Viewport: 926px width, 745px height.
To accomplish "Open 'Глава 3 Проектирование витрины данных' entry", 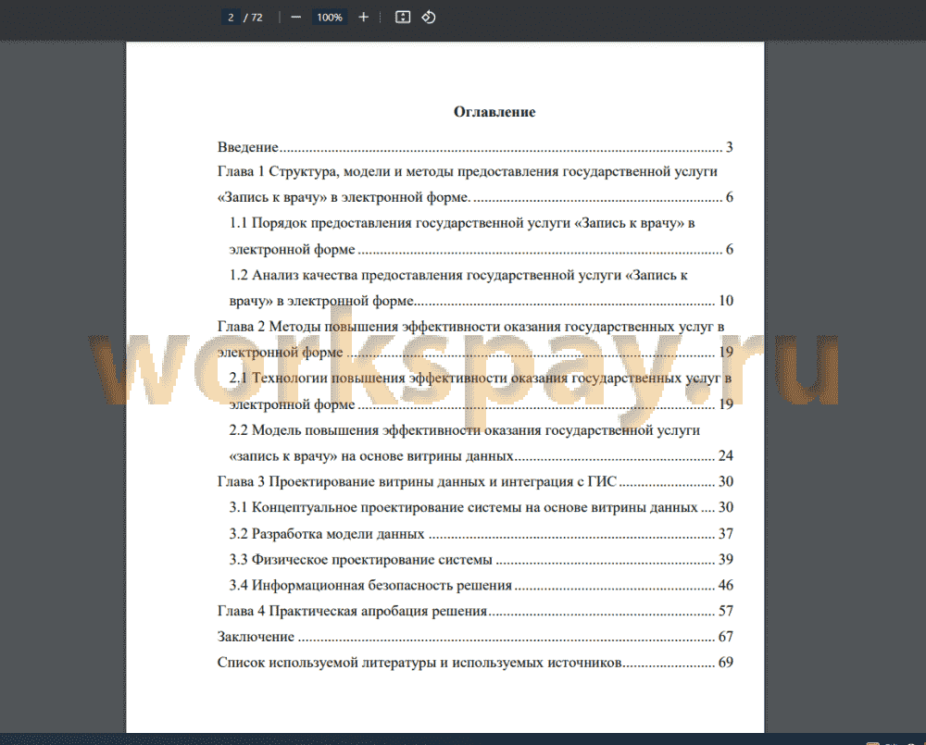I will 475,482.
